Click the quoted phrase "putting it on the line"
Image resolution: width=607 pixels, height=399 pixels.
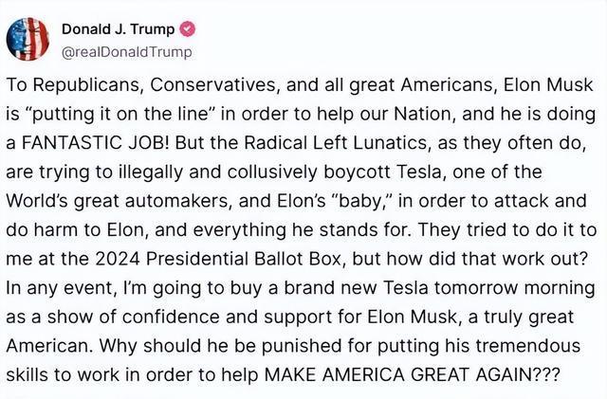120,115
